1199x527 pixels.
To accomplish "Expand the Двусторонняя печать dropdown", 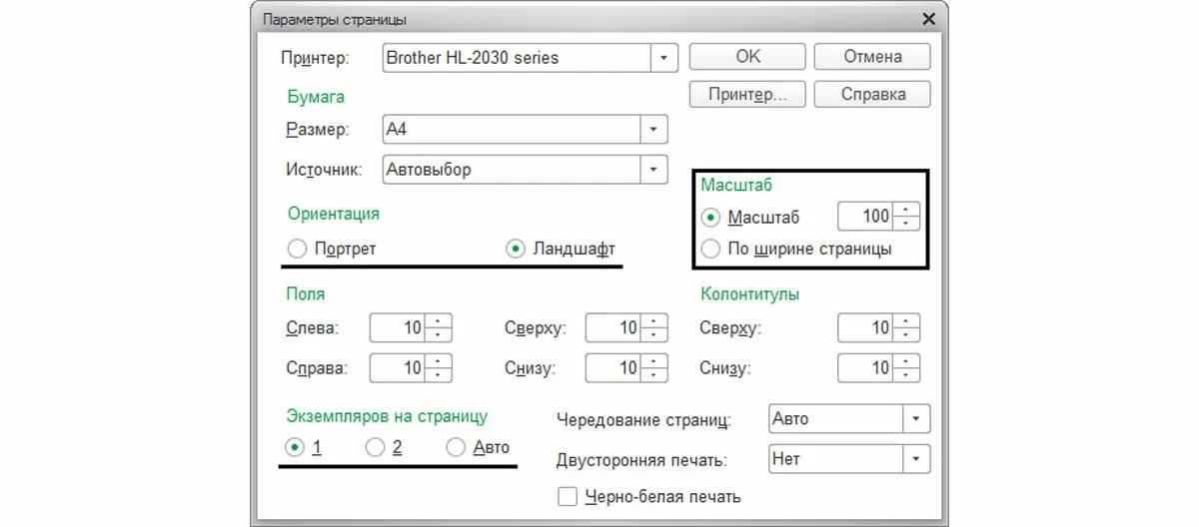I will click(x=916, y=459).
